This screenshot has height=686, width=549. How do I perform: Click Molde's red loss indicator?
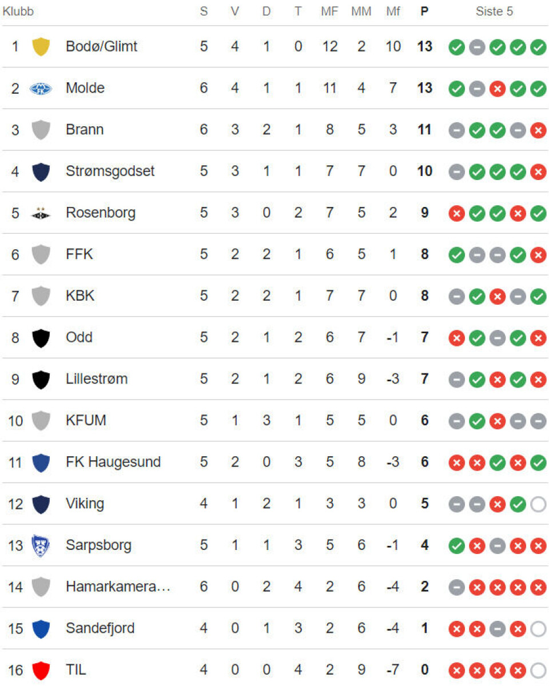pos(497,89)
